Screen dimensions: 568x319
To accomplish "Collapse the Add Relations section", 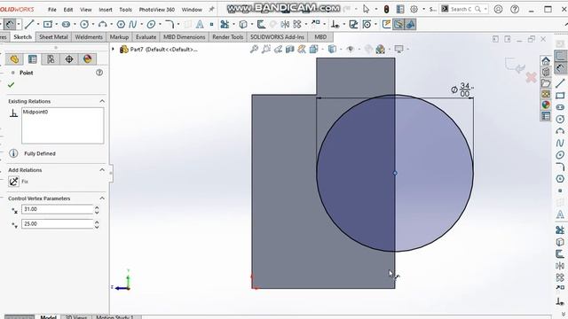I will coord(102,170).
